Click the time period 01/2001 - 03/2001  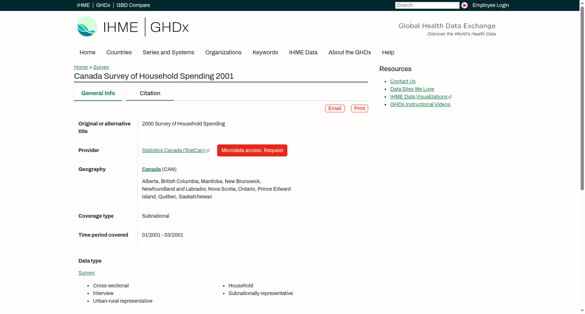click(x=163, y=235)
